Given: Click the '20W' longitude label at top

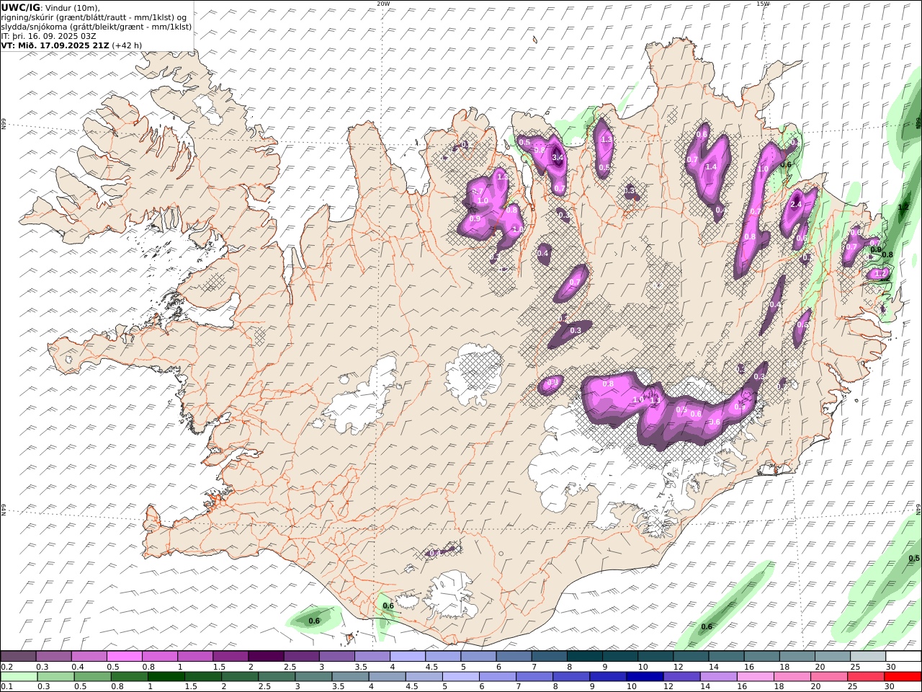Looking at the screenshot, I should coord(383,4).
